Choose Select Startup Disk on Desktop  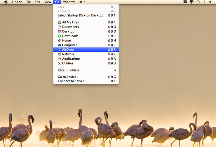click(x=86, y=15)
